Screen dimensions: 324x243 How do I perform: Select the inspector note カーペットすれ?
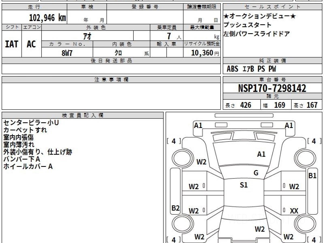pos(25,130)
